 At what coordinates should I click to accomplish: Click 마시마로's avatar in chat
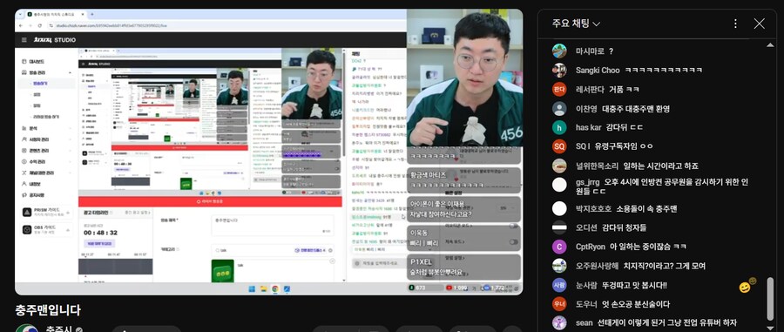559,51
